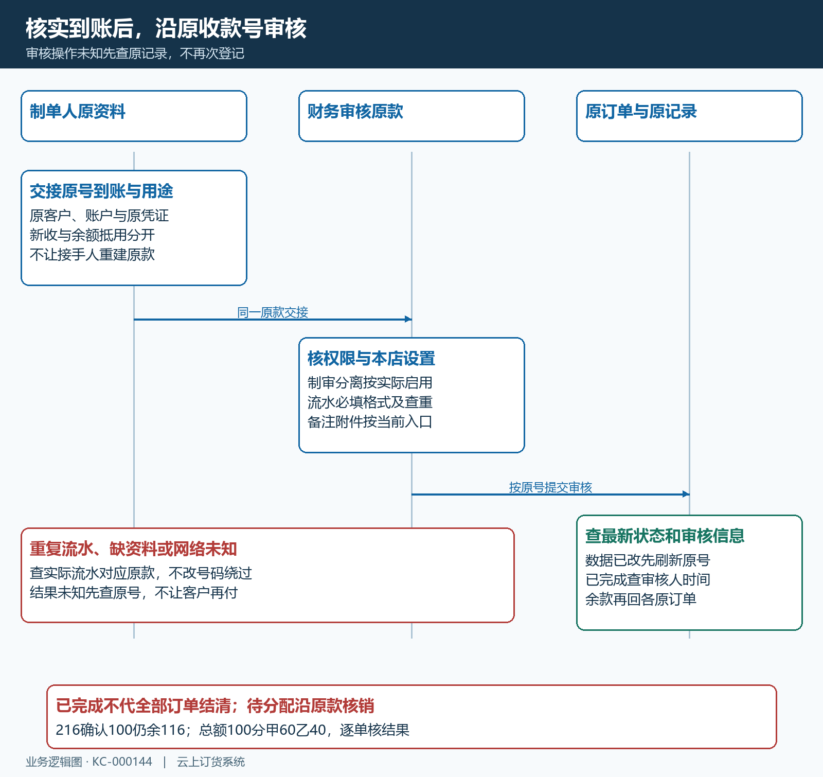This screenshot has width=823, height=777.
Task: Click line 查实际流水对应原款，不改号码绕过
Action: (141, 573)
